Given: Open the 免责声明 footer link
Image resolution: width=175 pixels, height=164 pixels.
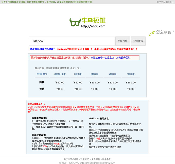Looking at the screenshot, I should tap(96, 159).
